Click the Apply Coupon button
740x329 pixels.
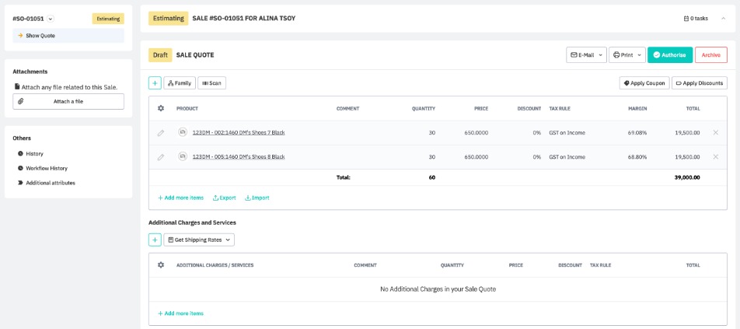[x=644, y=83]
